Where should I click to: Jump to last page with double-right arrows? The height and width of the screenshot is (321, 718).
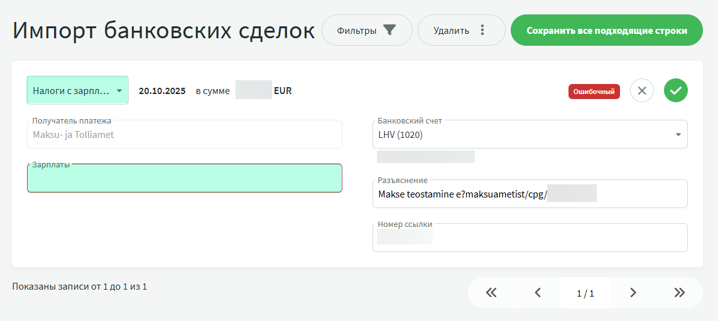tap(679, 293)
